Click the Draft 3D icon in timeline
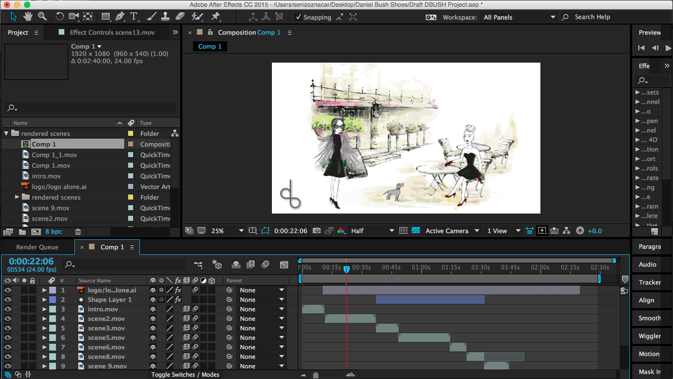Viewport: 673px width, 379px height. point(218,264)
